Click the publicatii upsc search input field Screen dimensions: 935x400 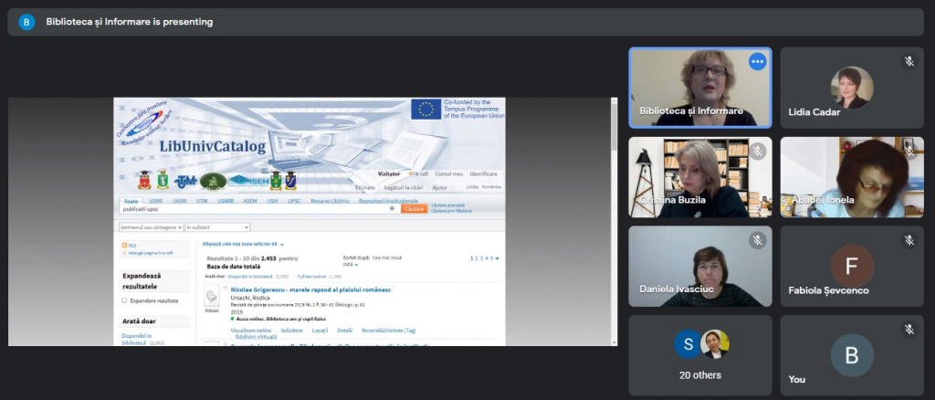[255, 209]
